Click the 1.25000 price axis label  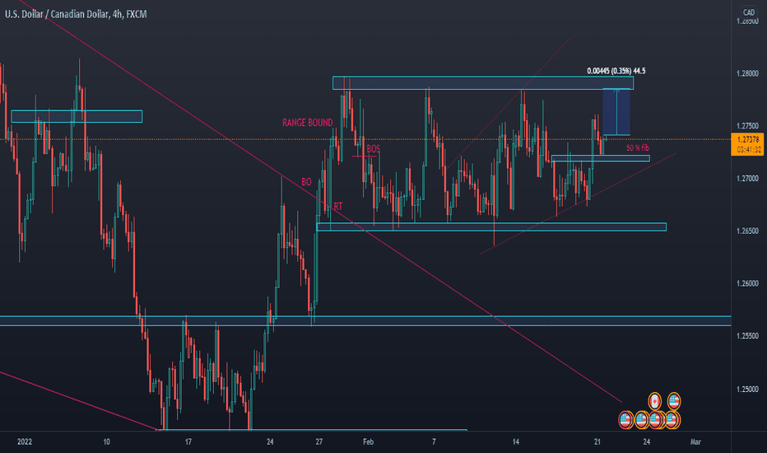click(747, 389)
